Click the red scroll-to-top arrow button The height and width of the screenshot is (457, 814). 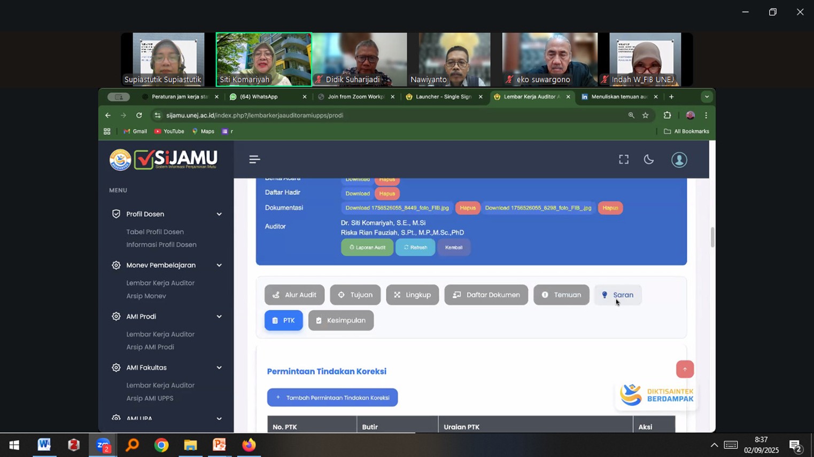click(x=685, y=369)
